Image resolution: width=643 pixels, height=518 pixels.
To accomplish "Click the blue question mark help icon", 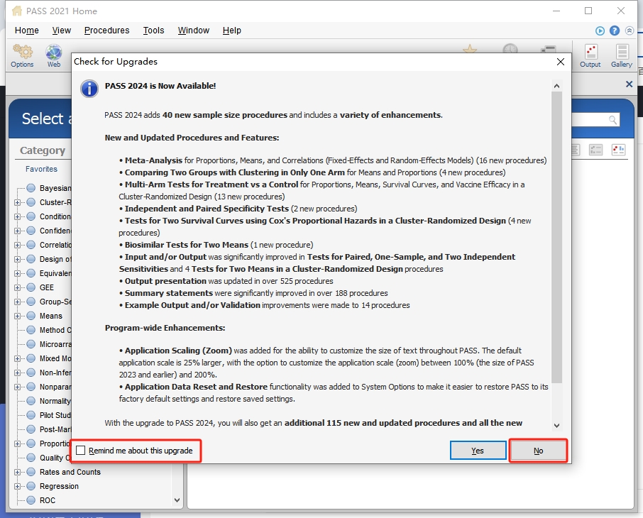I will click(x=615, y=31).
